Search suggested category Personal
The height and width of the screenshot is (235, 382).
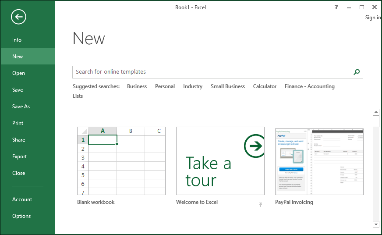165,86
